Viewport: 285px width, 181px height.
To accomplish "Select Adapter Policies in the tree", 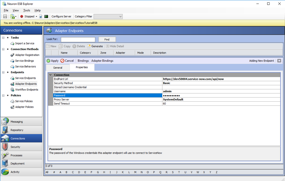I will 24,107.
